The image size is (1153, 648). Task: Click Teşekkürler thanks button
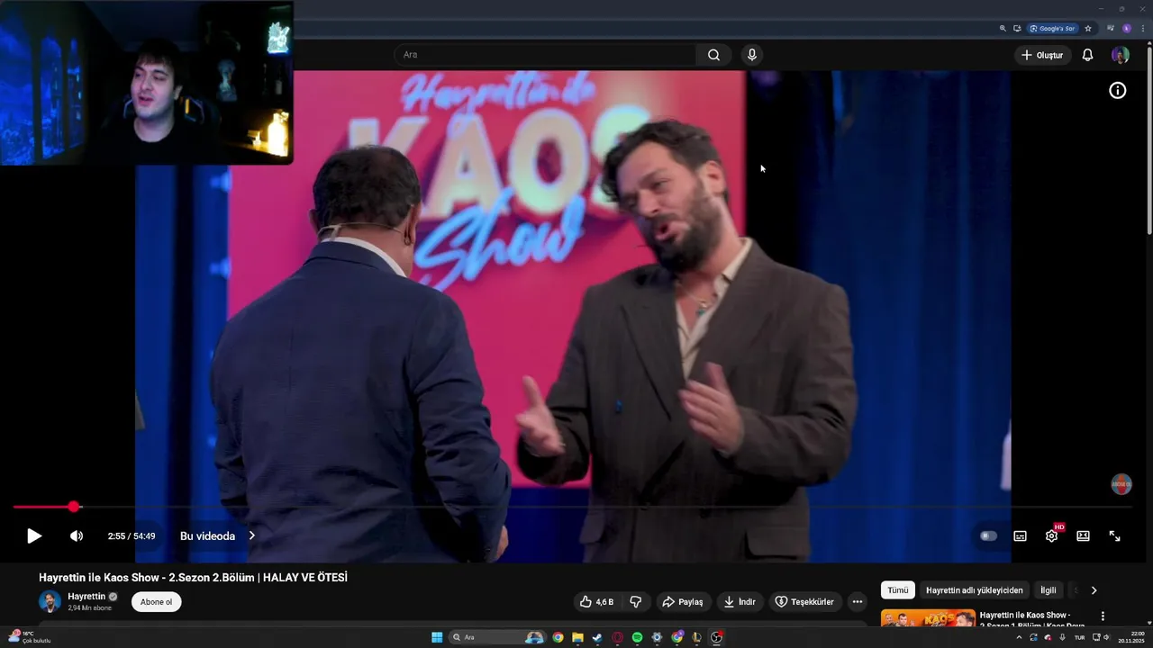coord(804,602)
